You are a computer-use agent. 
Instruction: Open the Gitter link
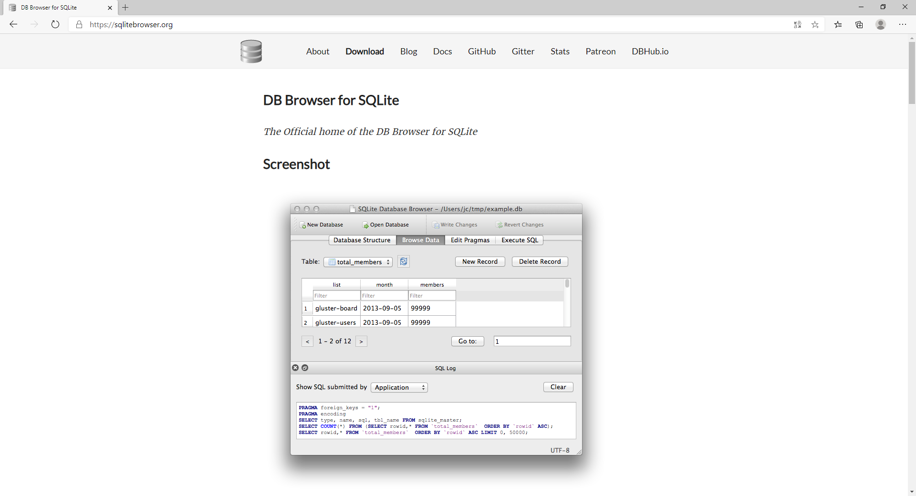coord(523,52)
